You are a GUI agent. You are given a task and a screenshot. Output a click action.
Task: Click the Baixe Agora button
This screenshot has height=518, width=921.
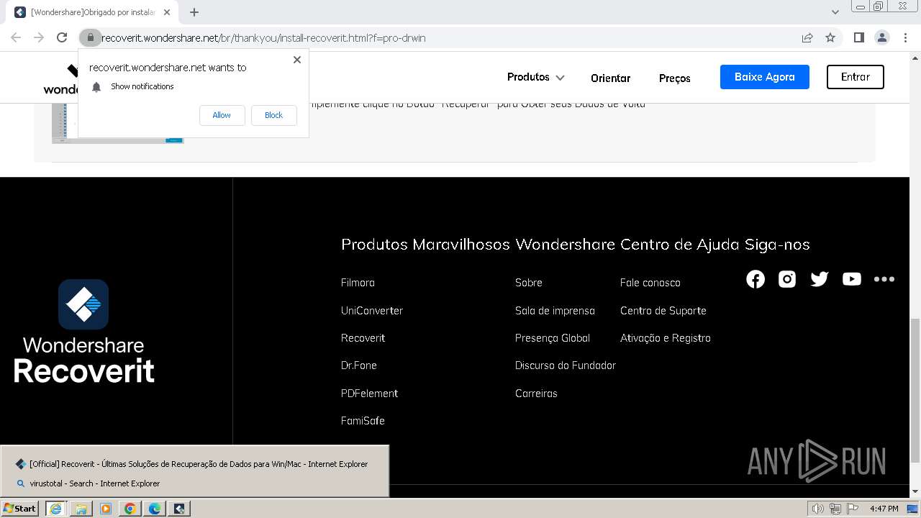point(764,77)
